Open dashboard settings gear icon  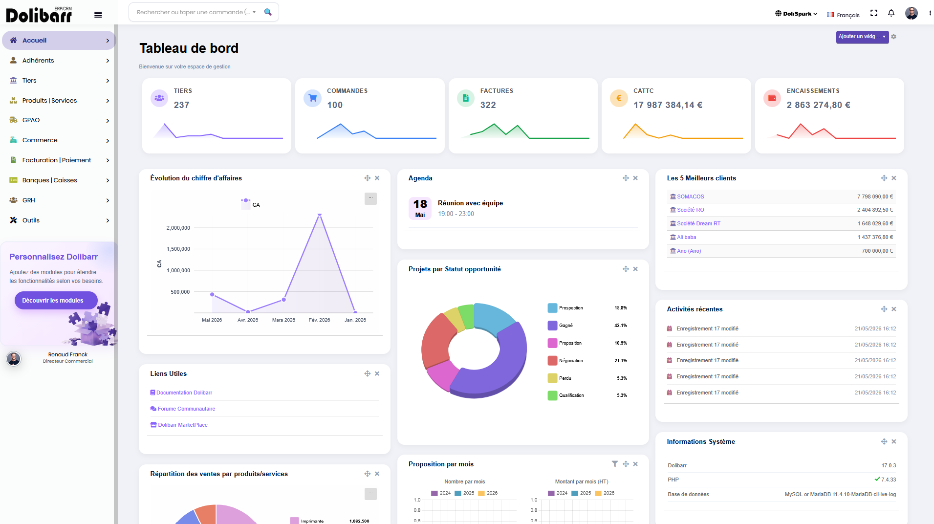[893, 37]
